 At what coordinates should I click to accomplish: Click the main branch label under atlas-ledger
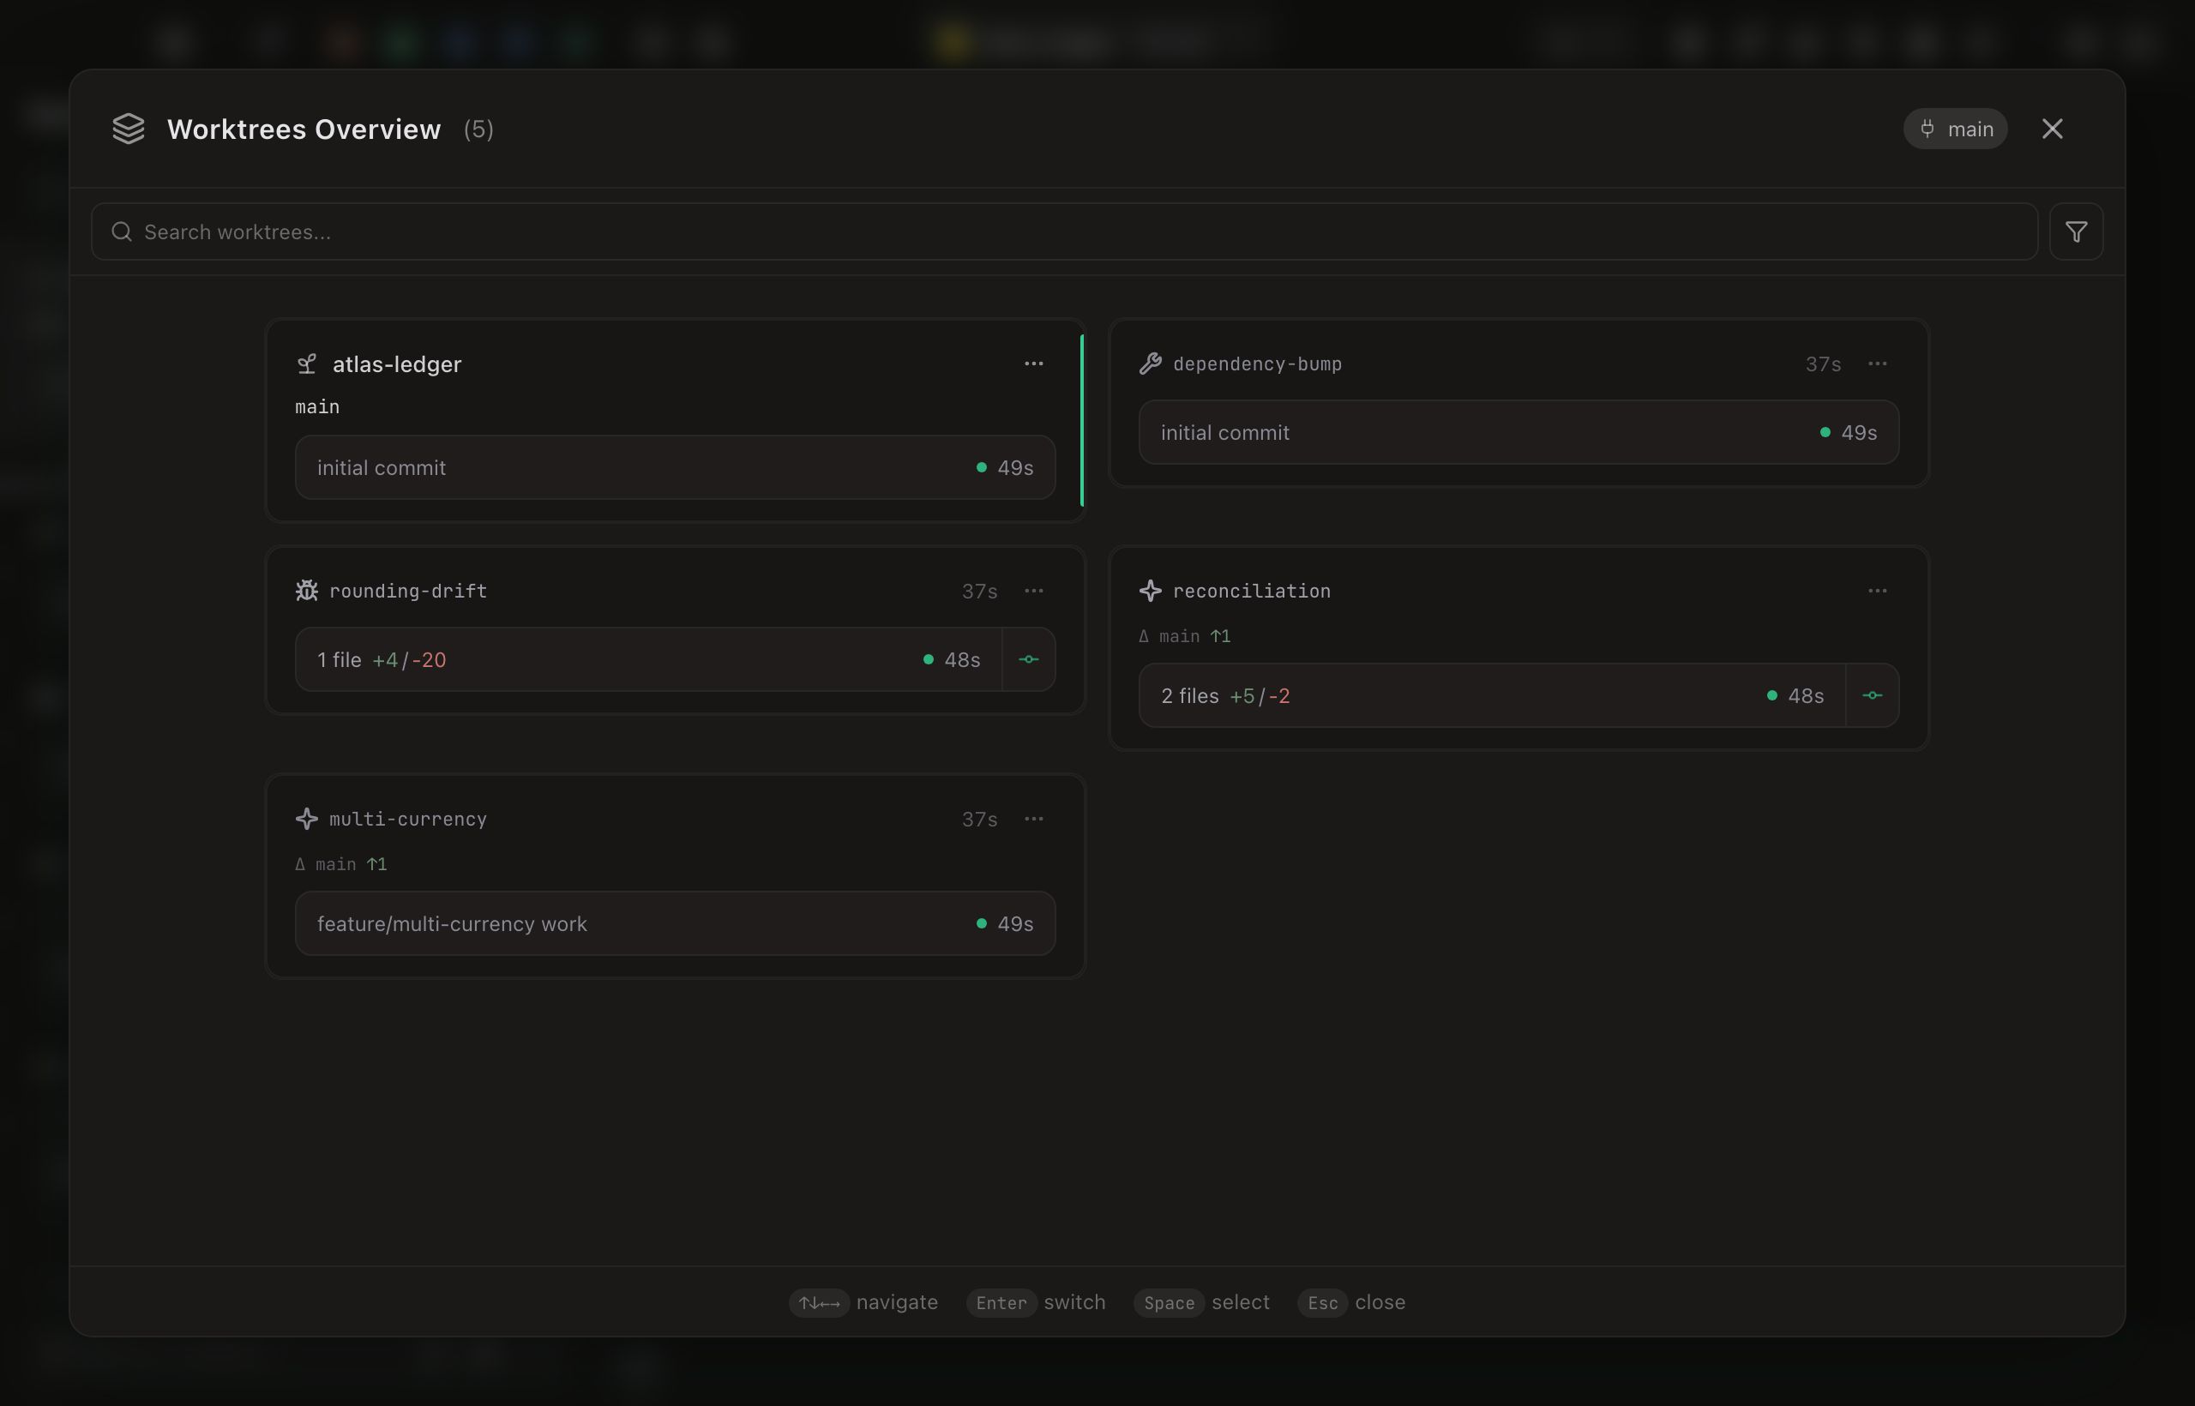(x=317, y=406)
